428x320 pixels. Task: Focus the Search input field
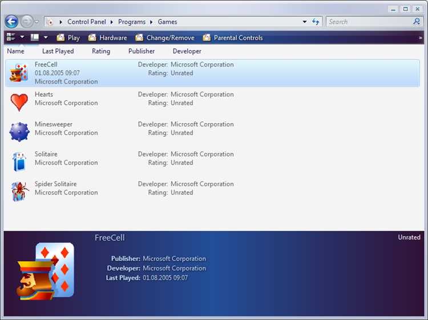(x=370, y=22)
